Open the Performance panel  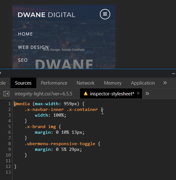pyautogui.click(x=54, y=83)
